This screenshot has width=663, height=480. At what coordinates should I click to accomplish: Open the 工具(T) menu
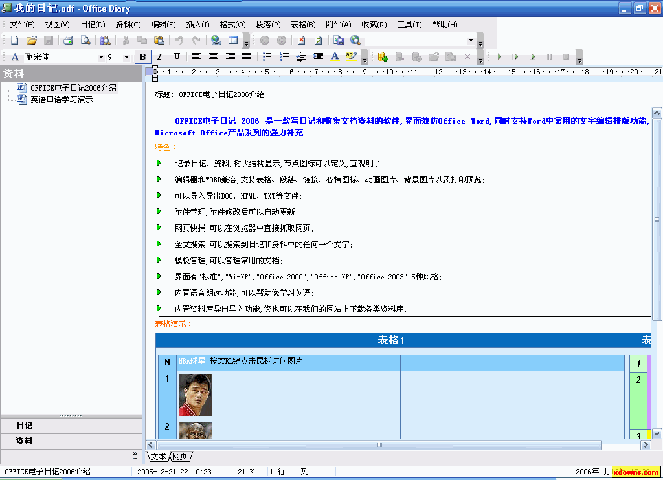[x=409, y=25]
